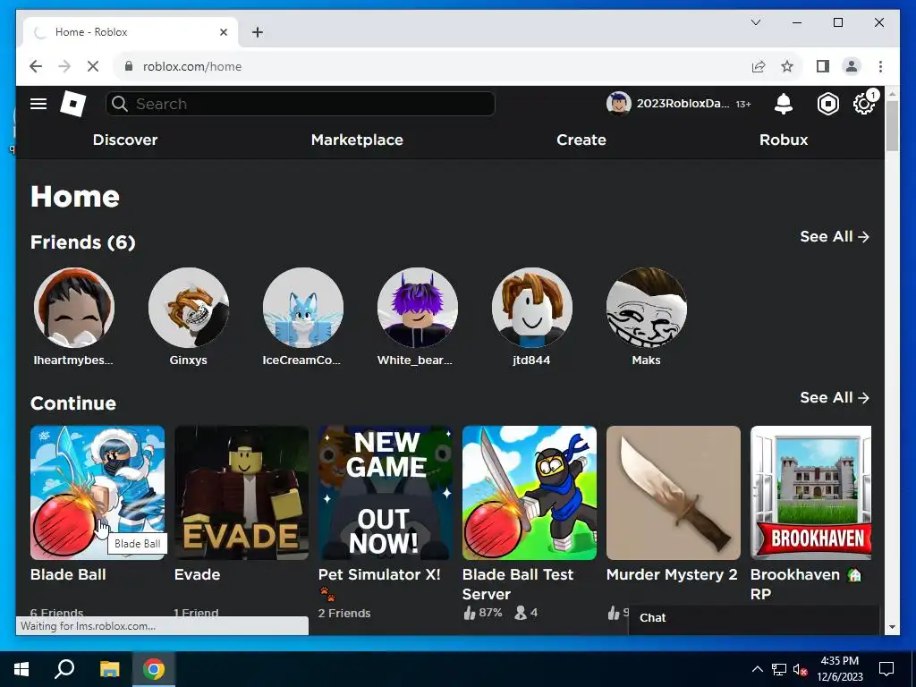Open the Blade Ball Test Server thumbnail

click(x=530, y=493)
